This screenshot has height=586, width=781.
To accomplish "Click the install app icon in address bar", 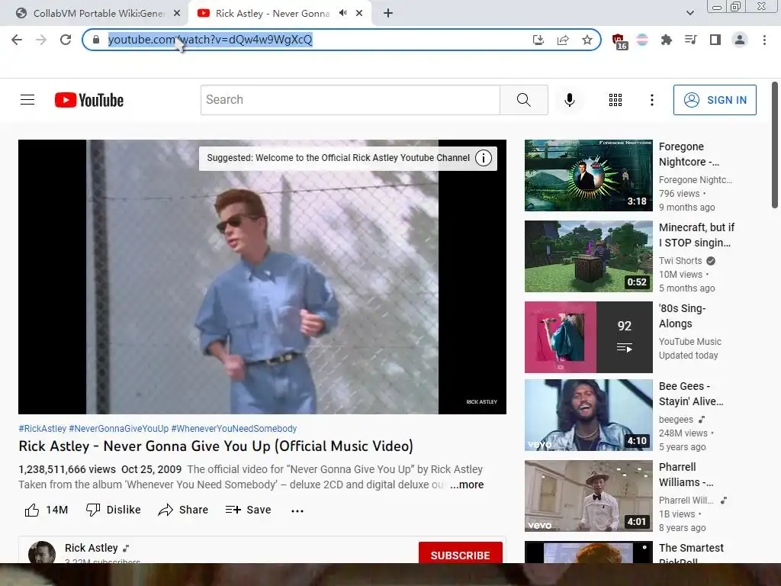I will 538,40.
